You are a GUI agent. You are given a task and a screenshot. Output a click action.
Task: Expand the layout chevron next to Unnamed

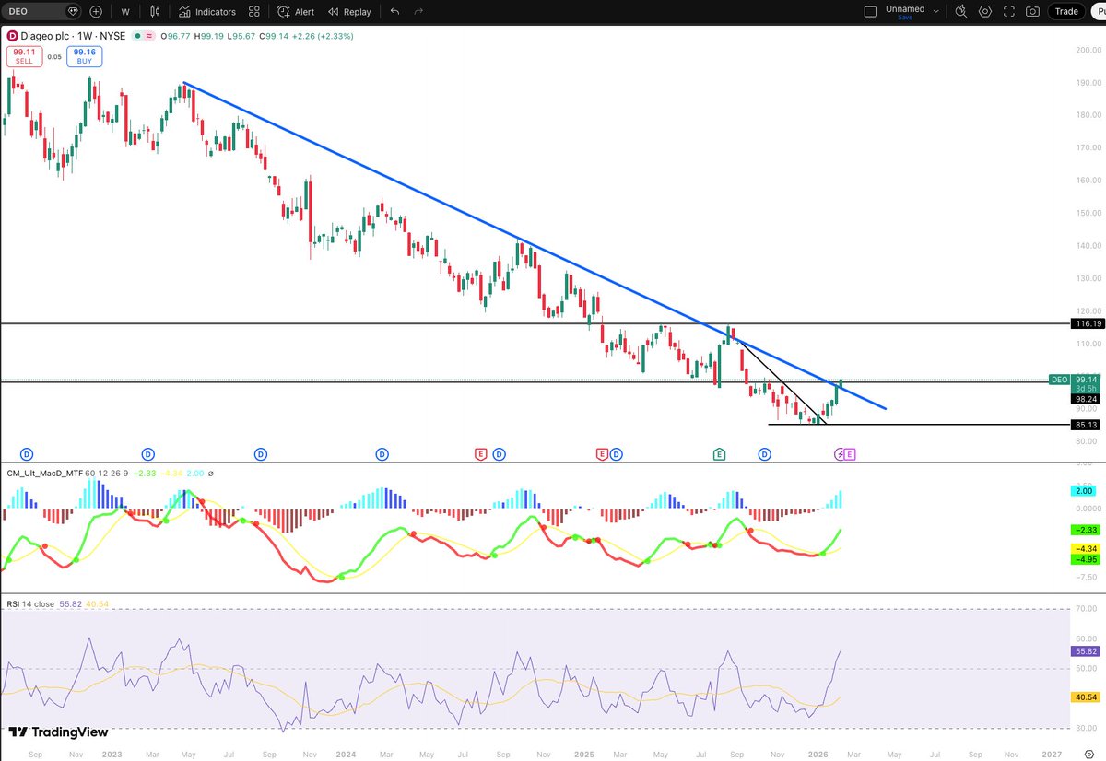(936, 11)
